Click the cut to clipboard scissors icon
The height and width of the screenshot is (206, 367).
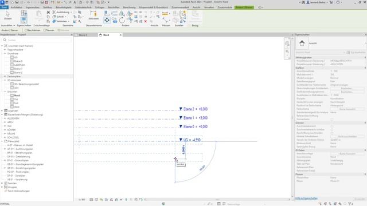[x=48, y=12]
